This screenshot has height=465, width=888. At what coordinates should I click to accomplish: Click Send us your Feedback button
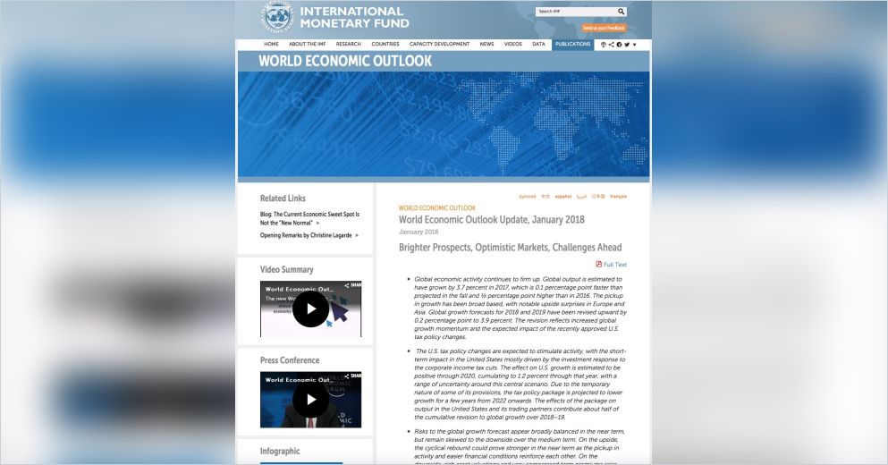tap(604, 28)
